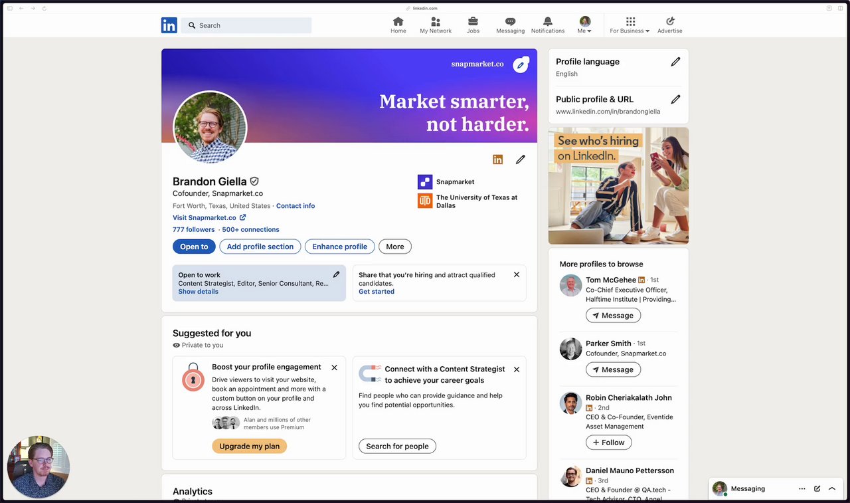850x503 pixels.
Task: Click the browser forward arrow
Action: tap(33, 8)
